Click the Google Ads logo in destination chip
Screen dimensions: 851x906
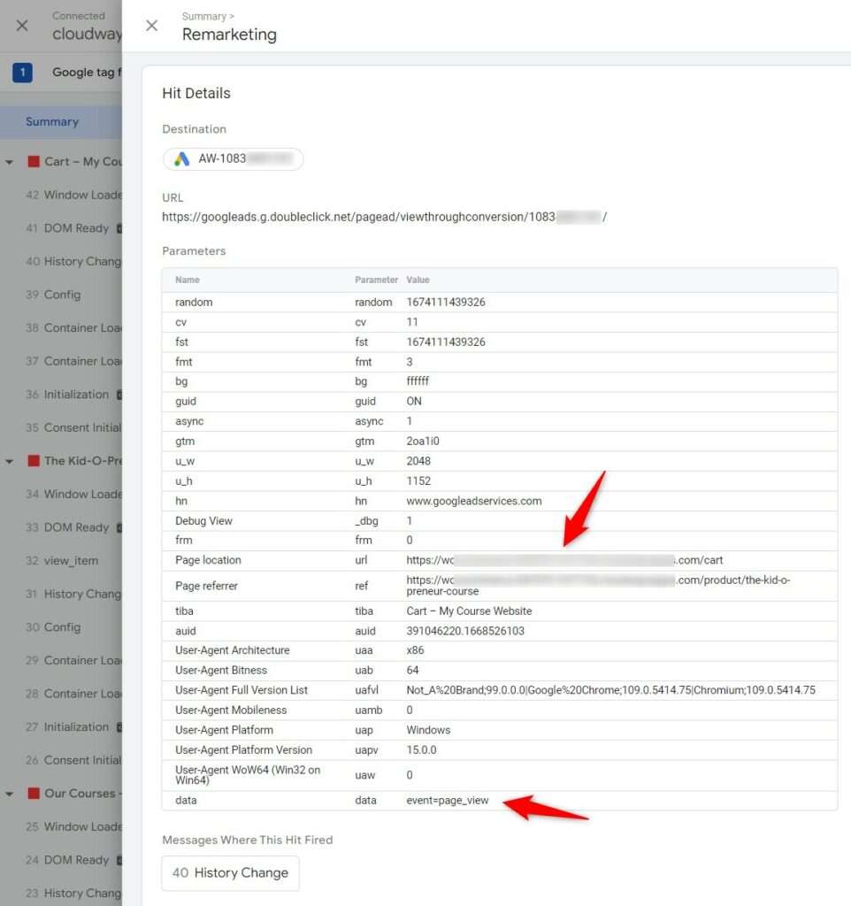(x=182, y=159)
